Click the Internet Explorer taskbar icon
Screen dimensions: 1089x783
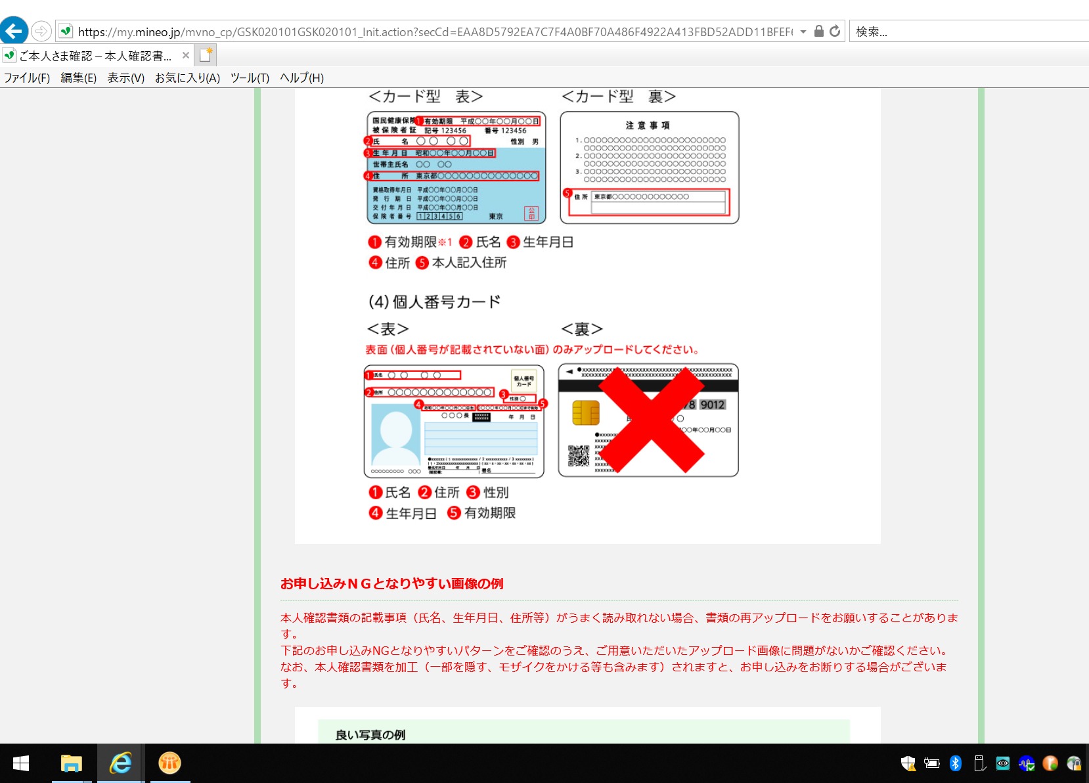pos(120,763)
